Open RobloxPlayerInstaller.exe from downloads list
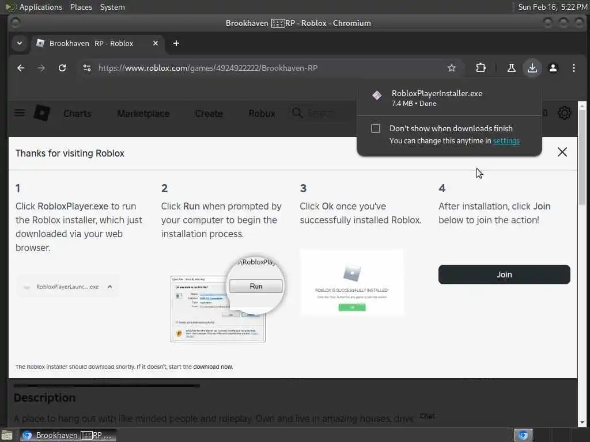The width and height of the screenshot is (590, 442). [449, 98]
